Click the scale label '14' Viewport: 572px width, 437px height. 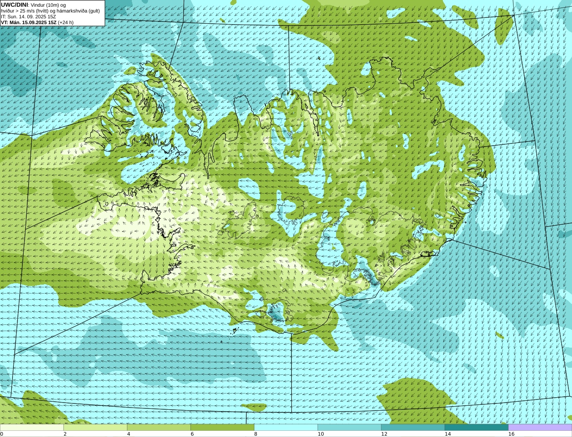point(447,434)
